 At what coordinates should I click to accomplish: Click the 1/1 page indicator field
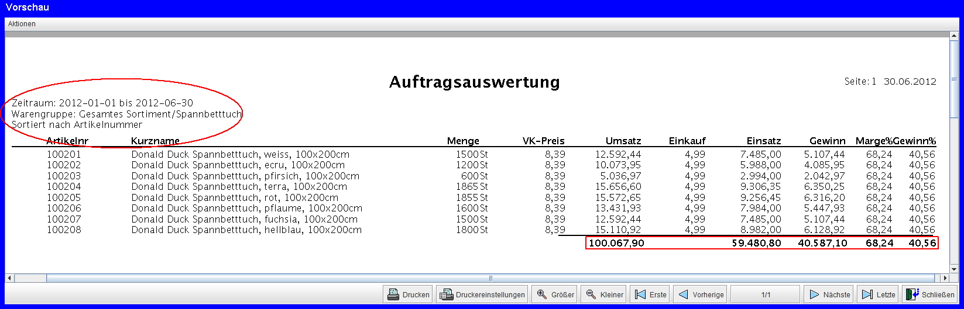(x=765, y=294)
